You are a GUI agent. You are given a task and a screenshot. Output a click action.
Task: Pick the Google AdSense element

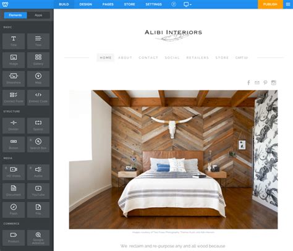pos(38,238)
